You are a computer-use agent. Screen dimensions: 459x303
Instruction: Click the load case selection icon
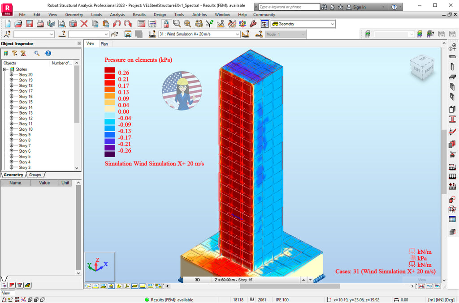pyautogui.click(x=152, y=34)
